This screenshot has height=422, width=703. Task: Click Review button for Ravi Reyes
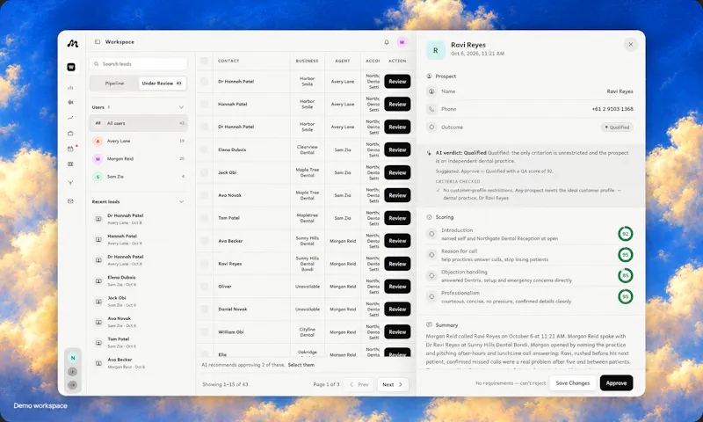[397, 264]
